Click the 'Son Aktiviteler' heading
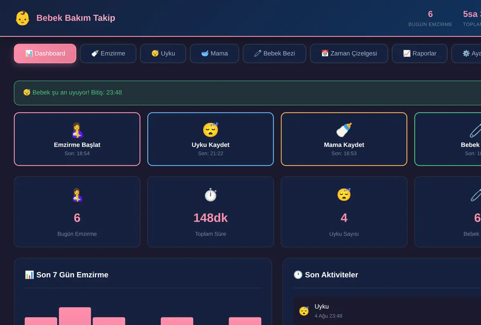Screen dimensions: 481x325 (x=331, y=275)
